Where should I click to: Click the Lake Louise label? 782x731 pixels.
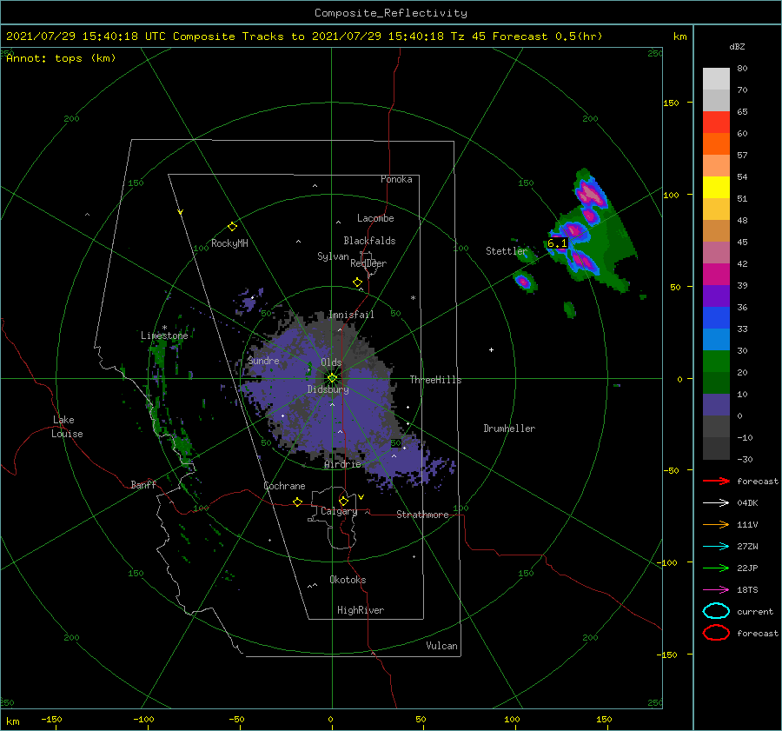tap(67, 427)
